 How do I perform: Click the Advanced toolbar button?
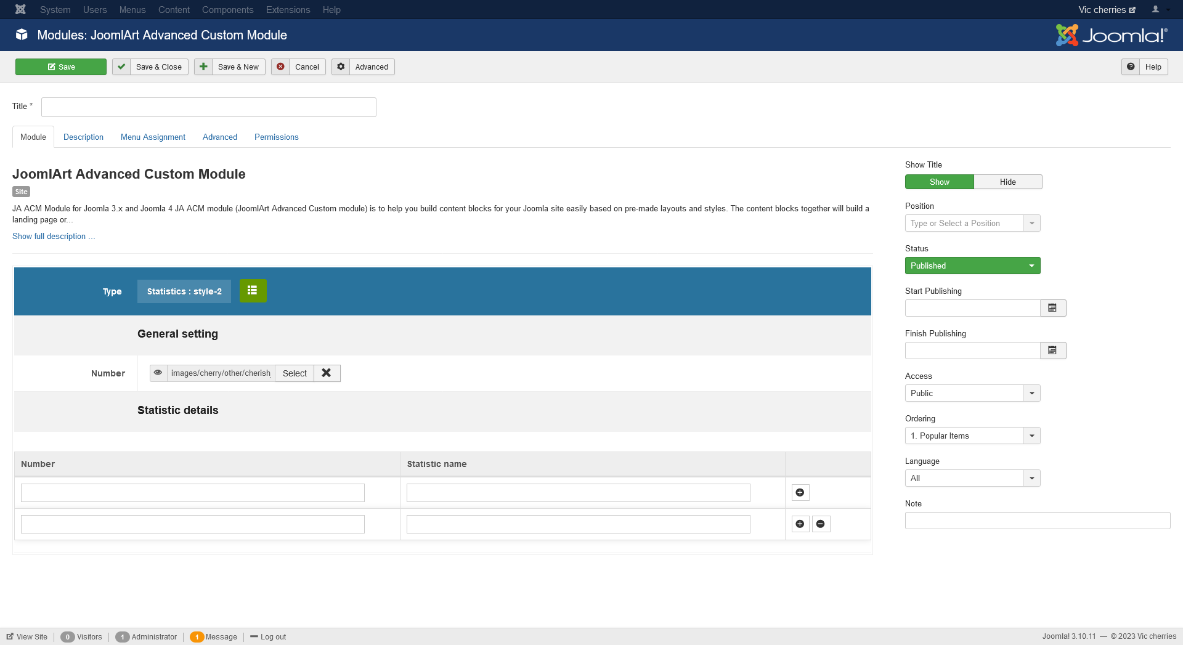[364, 67]
